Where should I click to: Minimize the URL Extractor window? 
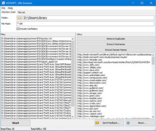pos(133,3)
